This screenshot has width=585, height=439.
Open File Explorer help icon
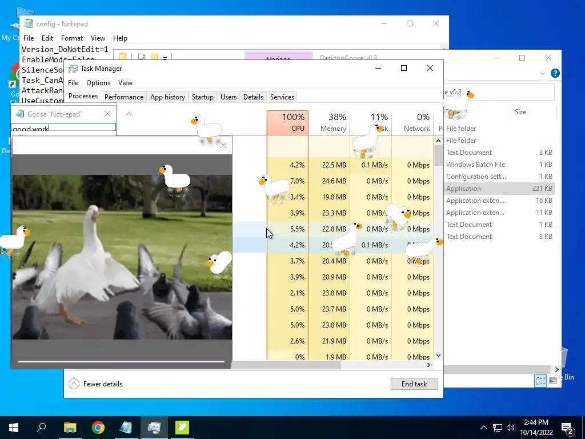coord(555,73)
